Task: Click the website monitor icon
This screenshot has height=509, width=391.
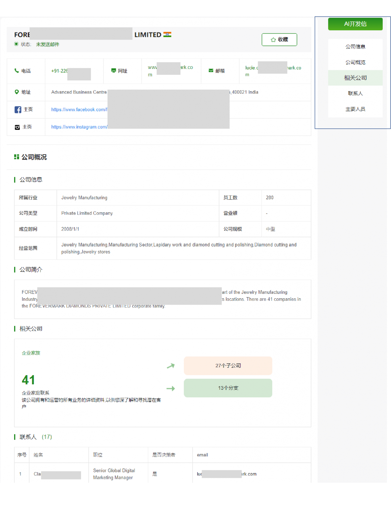Action: [113, 70]
